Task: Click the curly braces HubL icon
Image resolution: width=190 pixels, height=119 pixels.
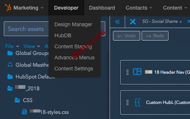Action: tap(137, 102)
